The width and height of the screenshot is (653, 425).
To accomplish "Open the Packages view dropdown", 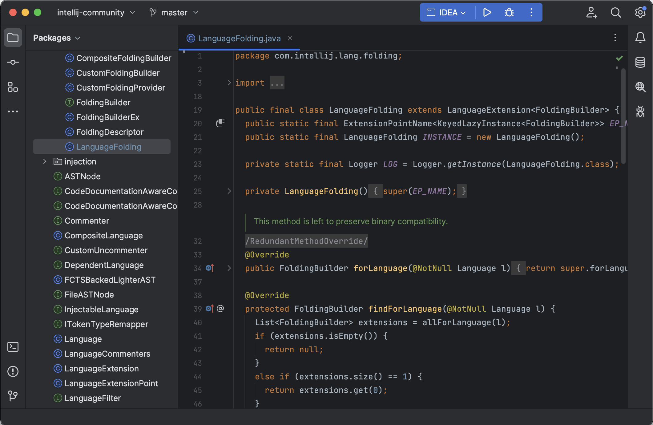I will click(x=57, y=38).
